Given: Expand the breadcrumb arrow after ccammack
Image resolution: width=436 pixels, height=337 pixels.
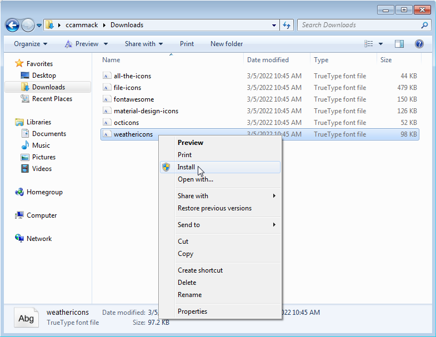Looking at the screenshot, I should [x=104, y=26].
